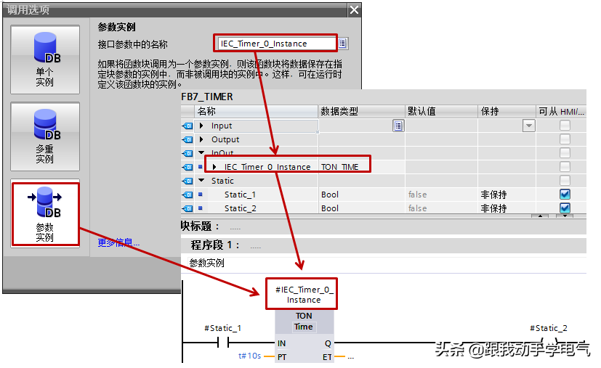Select the single instance DB option (单个实例)
601x368 pixels.
click(45, 60)
